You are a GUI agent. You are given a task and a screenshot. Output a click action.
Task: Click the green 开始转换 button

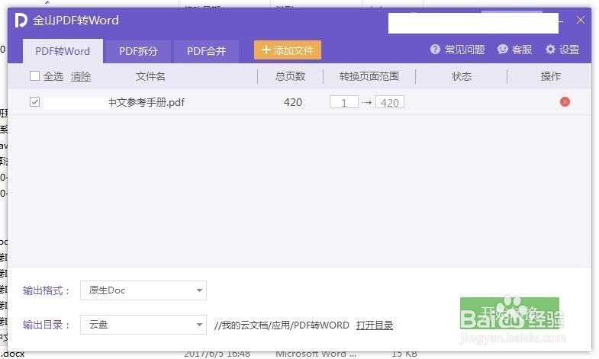coord(510,313)
